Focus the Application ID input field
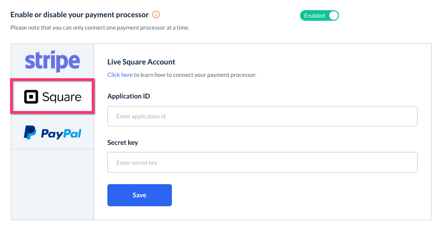This screenshot has height=227, width=441. click(x=262, y=116)
